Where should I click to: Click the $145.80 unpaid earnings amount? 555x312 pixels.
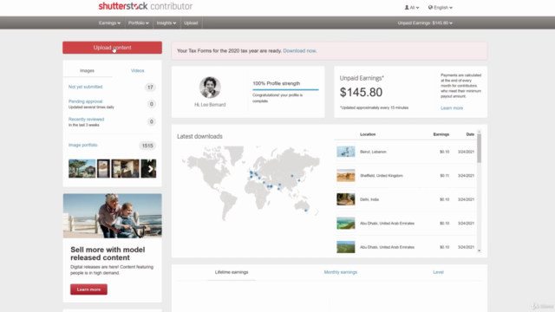(361, 93)
